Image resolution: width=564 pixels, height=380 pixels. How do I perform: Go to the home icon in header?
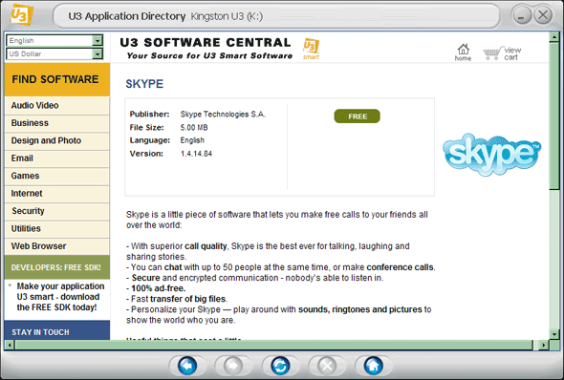[x=463, y=53]
